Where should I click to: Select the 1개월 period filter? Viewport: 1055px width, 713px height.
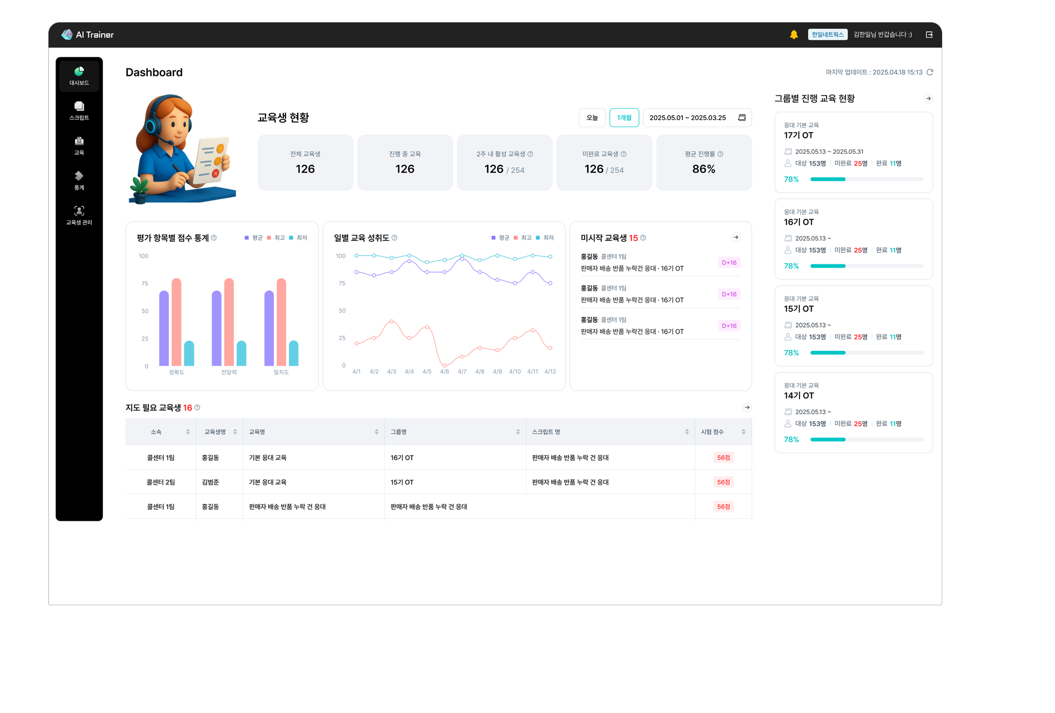624,118
